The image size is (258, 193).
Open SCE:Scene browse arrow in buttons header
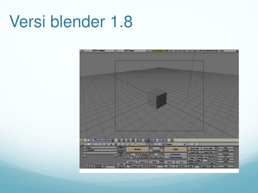point(159,144)
